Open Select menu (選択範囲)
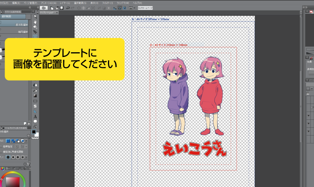This screenshot has height=187, width=314. click(80, 3)
